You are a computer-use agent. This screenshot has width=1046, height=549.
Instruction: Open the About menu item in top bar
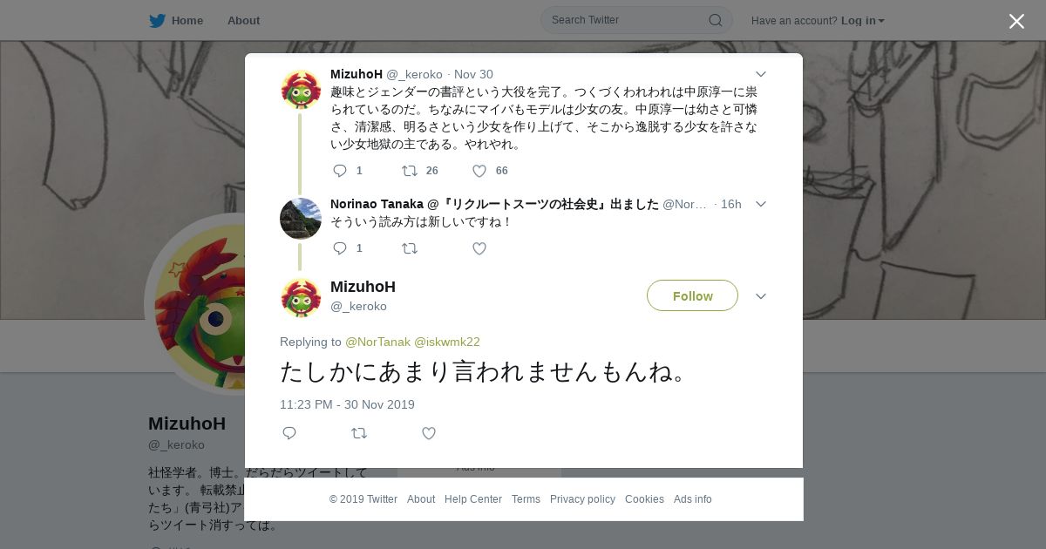[x=243, y=20]
